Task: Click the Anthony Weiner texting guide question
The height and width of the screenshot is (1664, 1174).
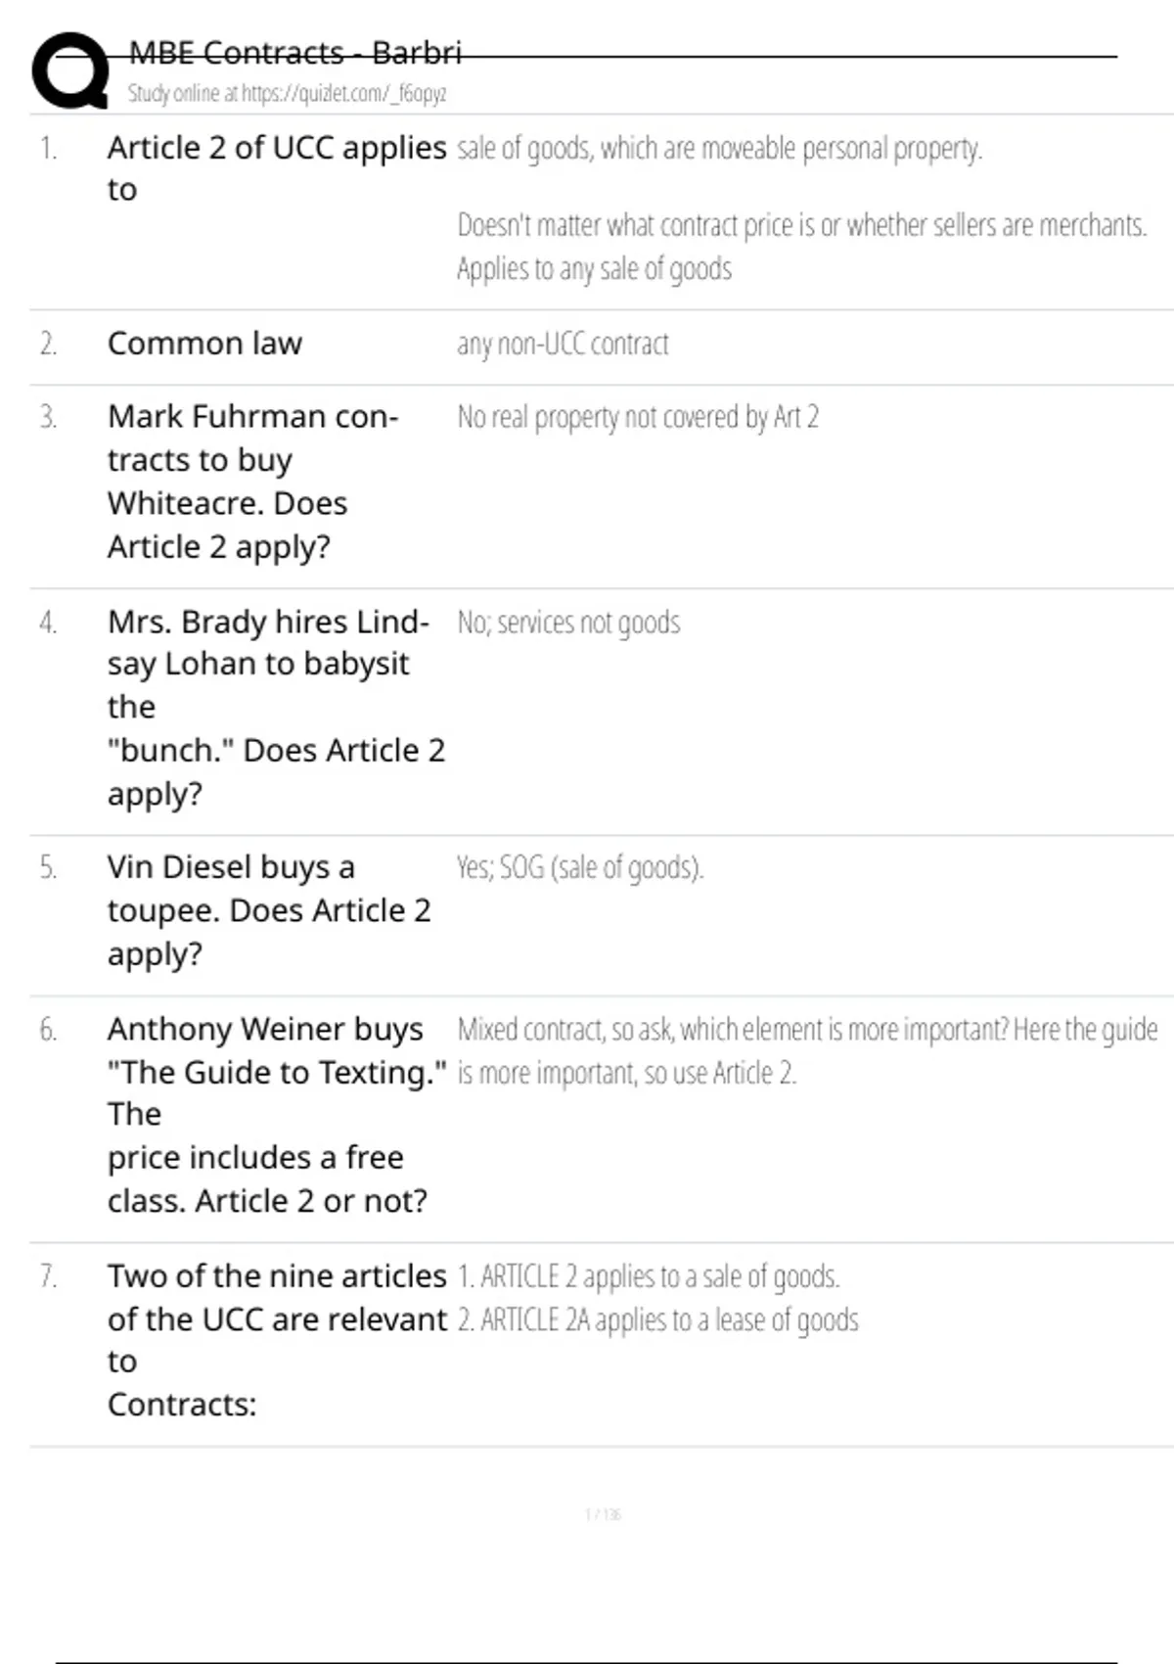Action: point(276,1114)
